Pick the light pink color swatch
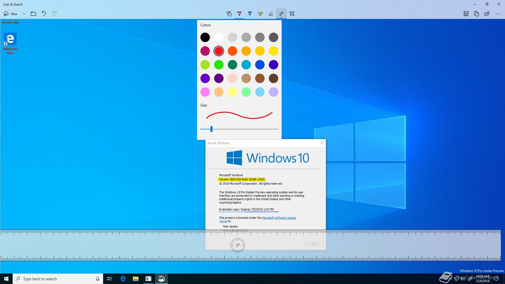This screenshot has height=284, width=505. pos(205,92)
